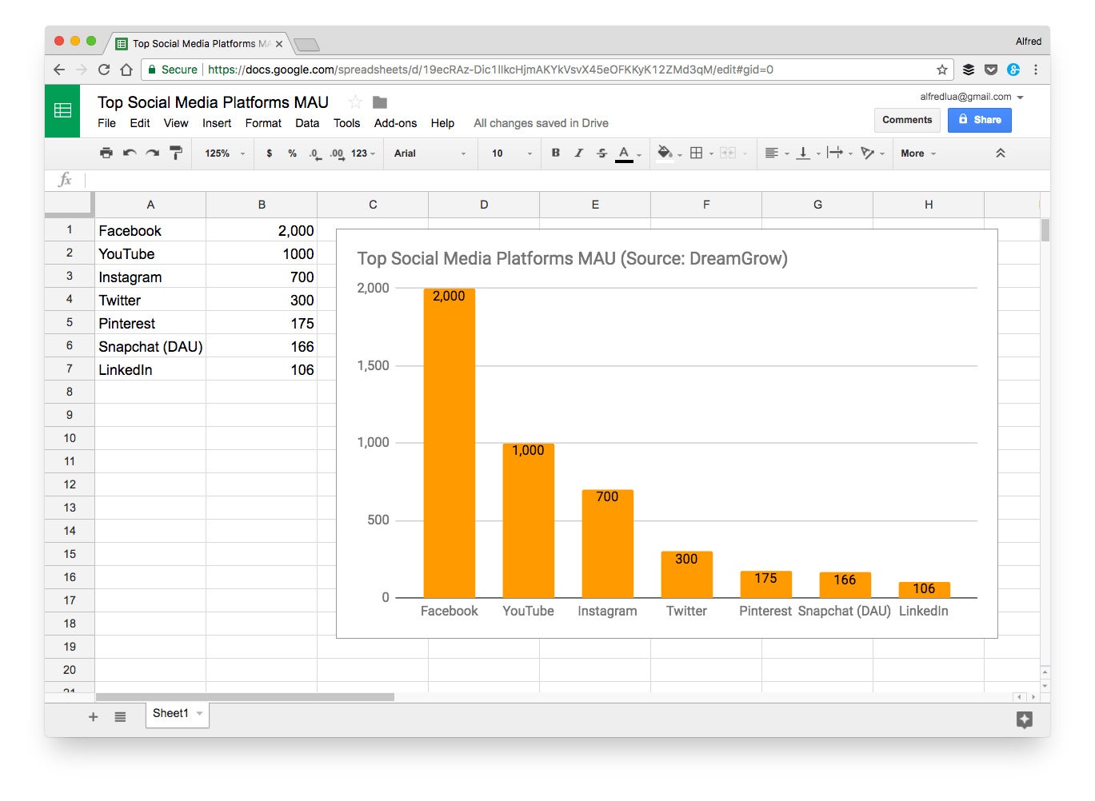Go back in the browser
The image size is (1095, 801).
[59, 70]
